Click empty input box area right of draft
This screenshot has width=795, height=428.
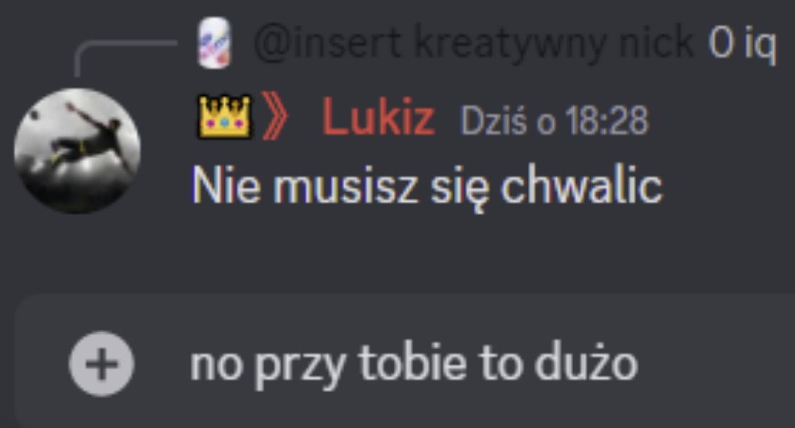(x=715, y=364)
